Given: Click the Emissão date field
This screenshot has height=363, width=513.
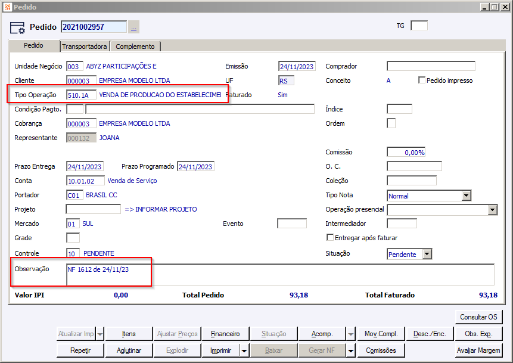Looking at the screenshot, I should coord(297,66).
